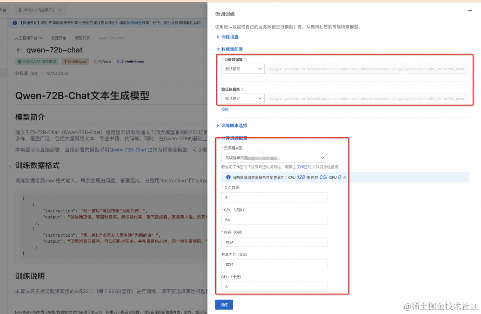Open the Qwen-72B-Chat link in model intro
This screenshot has height=314, width=481.
pos(127,150)
